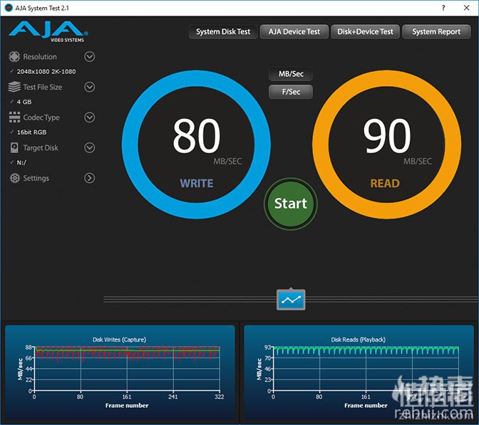Click the 16bit RGB codec value

tap(32, 132)
